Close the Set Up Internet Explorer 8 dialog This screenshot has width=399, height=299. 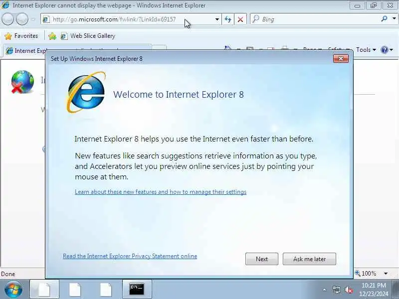click(x=341, y=59)
